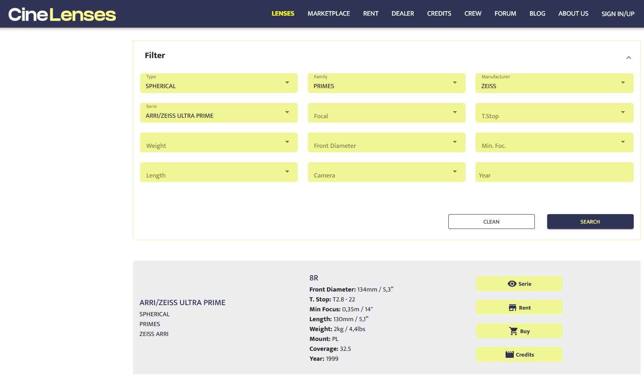Click SIGN IN/UP link
The height and width of the screenshot is (378, 644).
coord(618,14)
